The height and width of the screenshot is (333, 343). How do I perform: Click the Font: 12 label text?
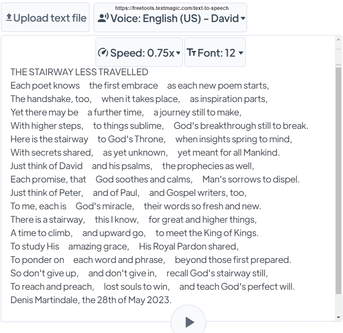(x=216, y=53)
